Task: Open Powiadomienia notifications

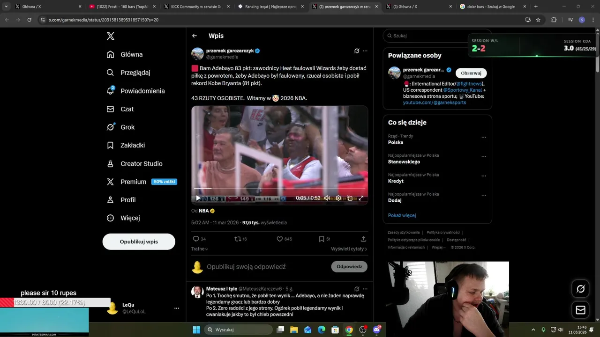Action: point(136,91)
